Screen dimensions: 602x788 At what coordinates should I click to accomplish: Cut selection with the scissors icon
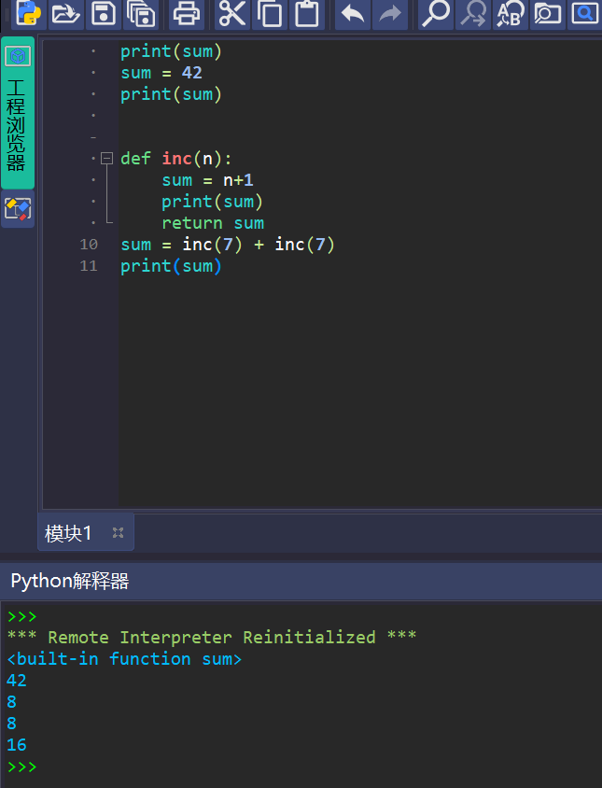232,14
